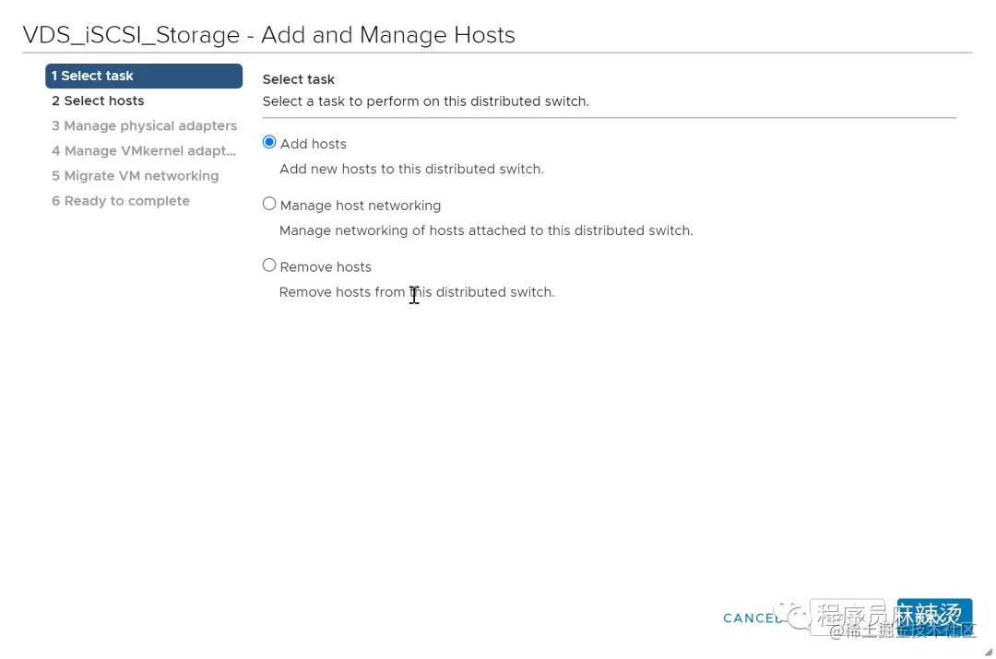Grab the dialog resize handle corner
The height and width of the screenshot is (659, 996).
[x=988, y=652]
